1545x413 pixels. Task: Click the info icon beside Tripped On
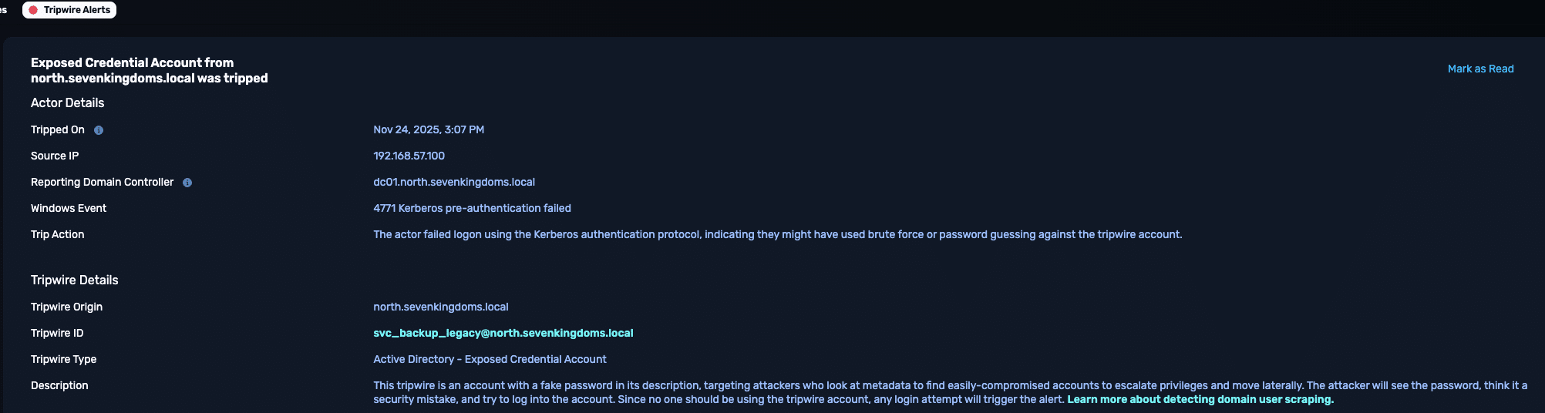(x=99, y=130)
